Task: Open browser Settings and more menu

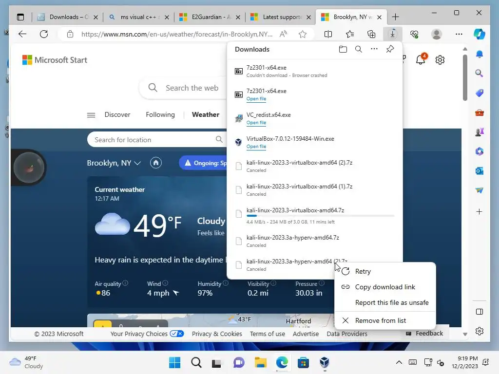Action: click(459, 34)
